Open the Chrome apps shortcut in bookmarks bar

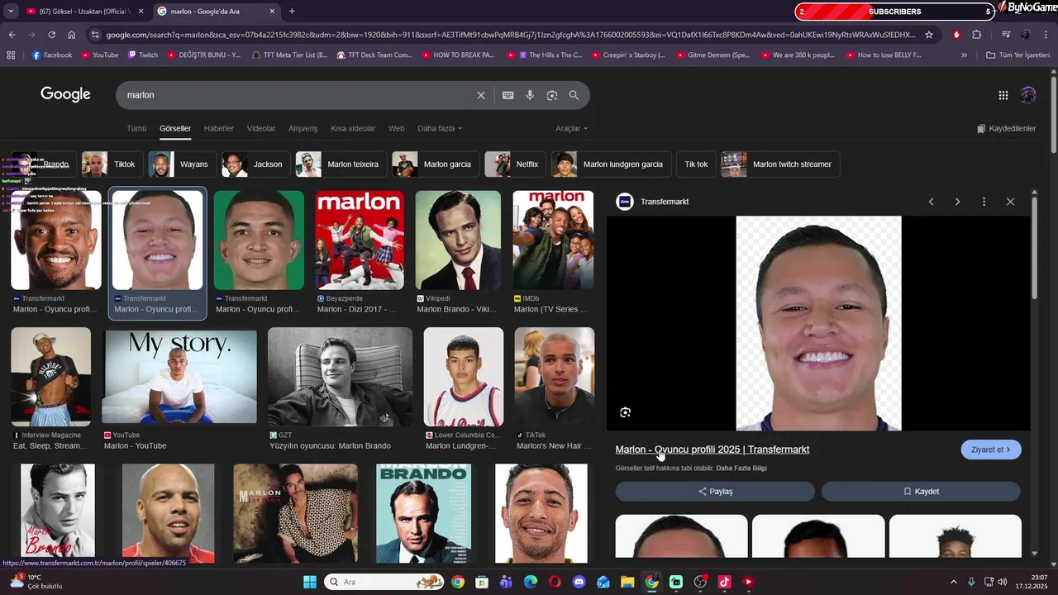pyautogui.click(x=11, y=55)
